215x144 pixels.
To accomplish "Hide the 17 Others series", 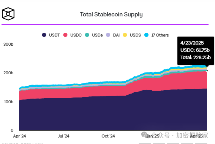I will 157,35.
